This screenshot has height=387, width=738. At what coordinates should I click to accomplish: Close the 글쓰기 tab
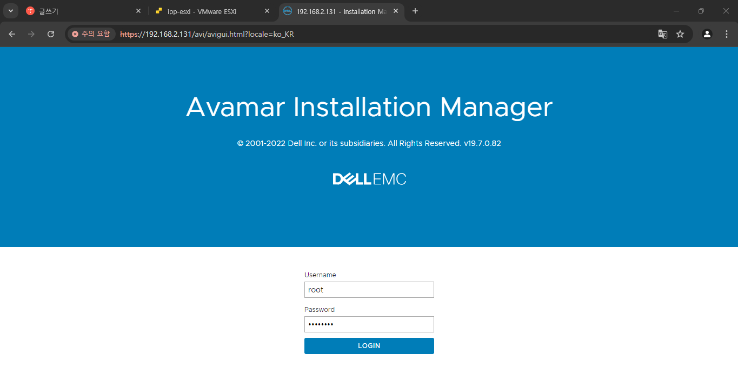(x=138, y=11)
